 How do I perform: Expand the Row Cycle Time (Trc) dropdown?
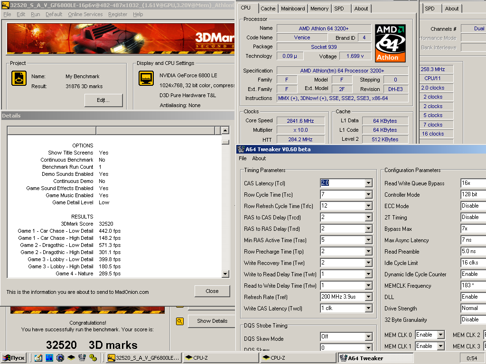(368, 195)
